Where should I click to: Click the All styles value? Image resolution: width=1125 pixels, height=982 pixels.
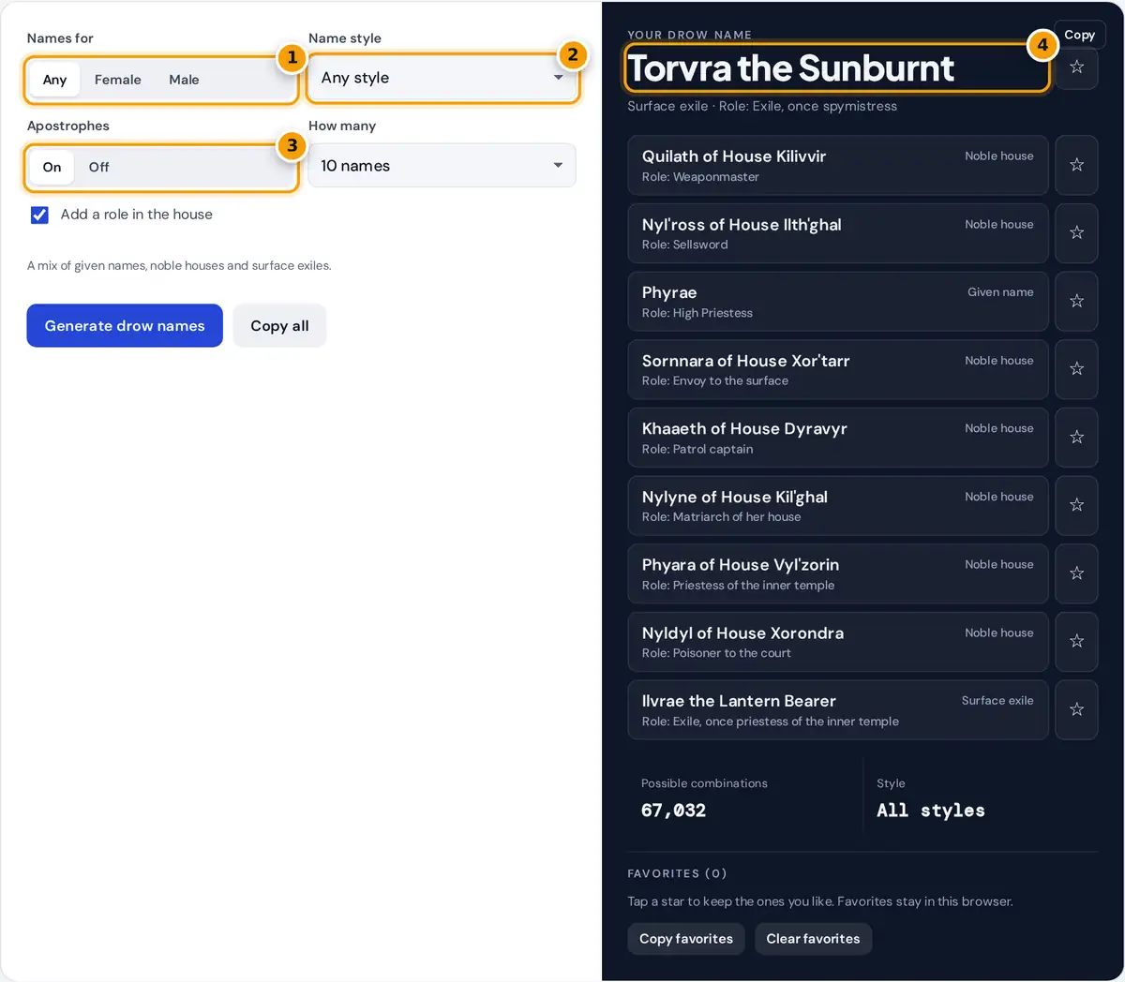[931, 811]
